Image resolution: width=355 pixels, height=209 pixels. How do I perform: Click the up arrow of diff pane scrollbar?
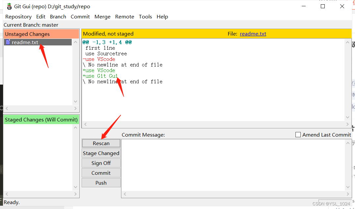347,42
